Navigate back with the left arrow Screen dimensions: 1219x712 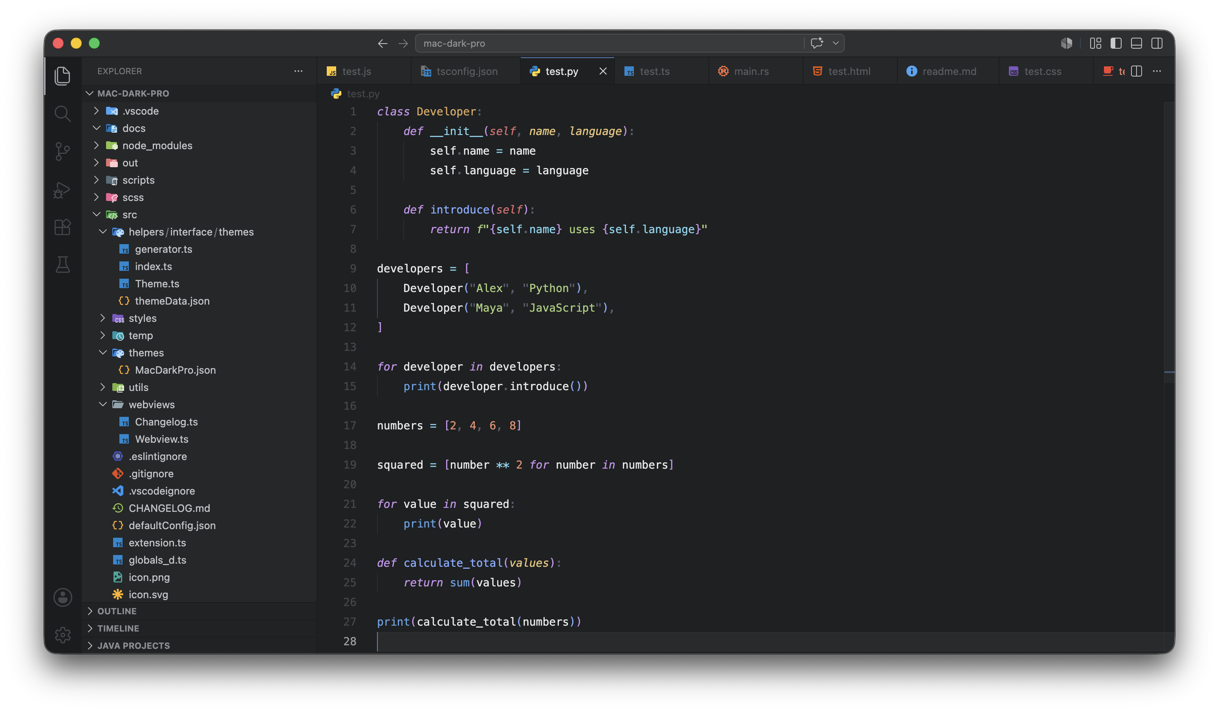[383, 44]
